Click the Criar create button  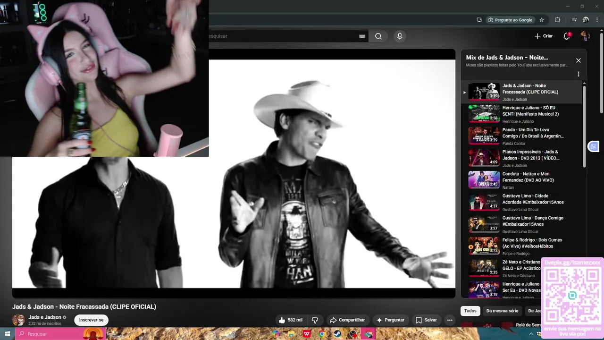click(x=544, y=36)
